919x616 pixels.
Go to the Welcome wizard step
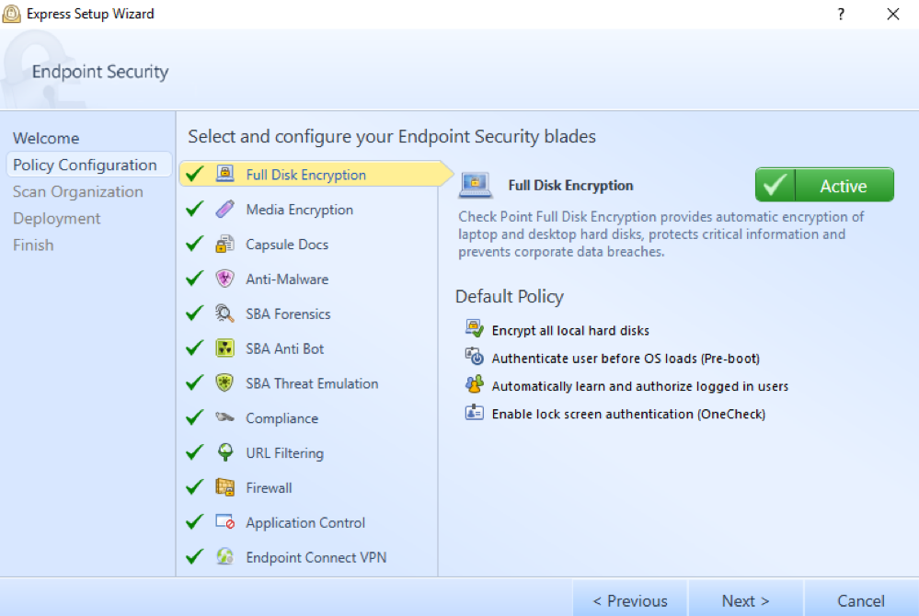tap(46, 138)
